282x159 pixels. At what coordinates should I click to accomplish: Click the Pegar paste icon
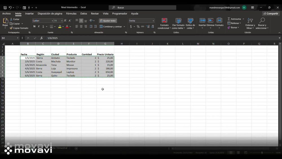point(5,21)
